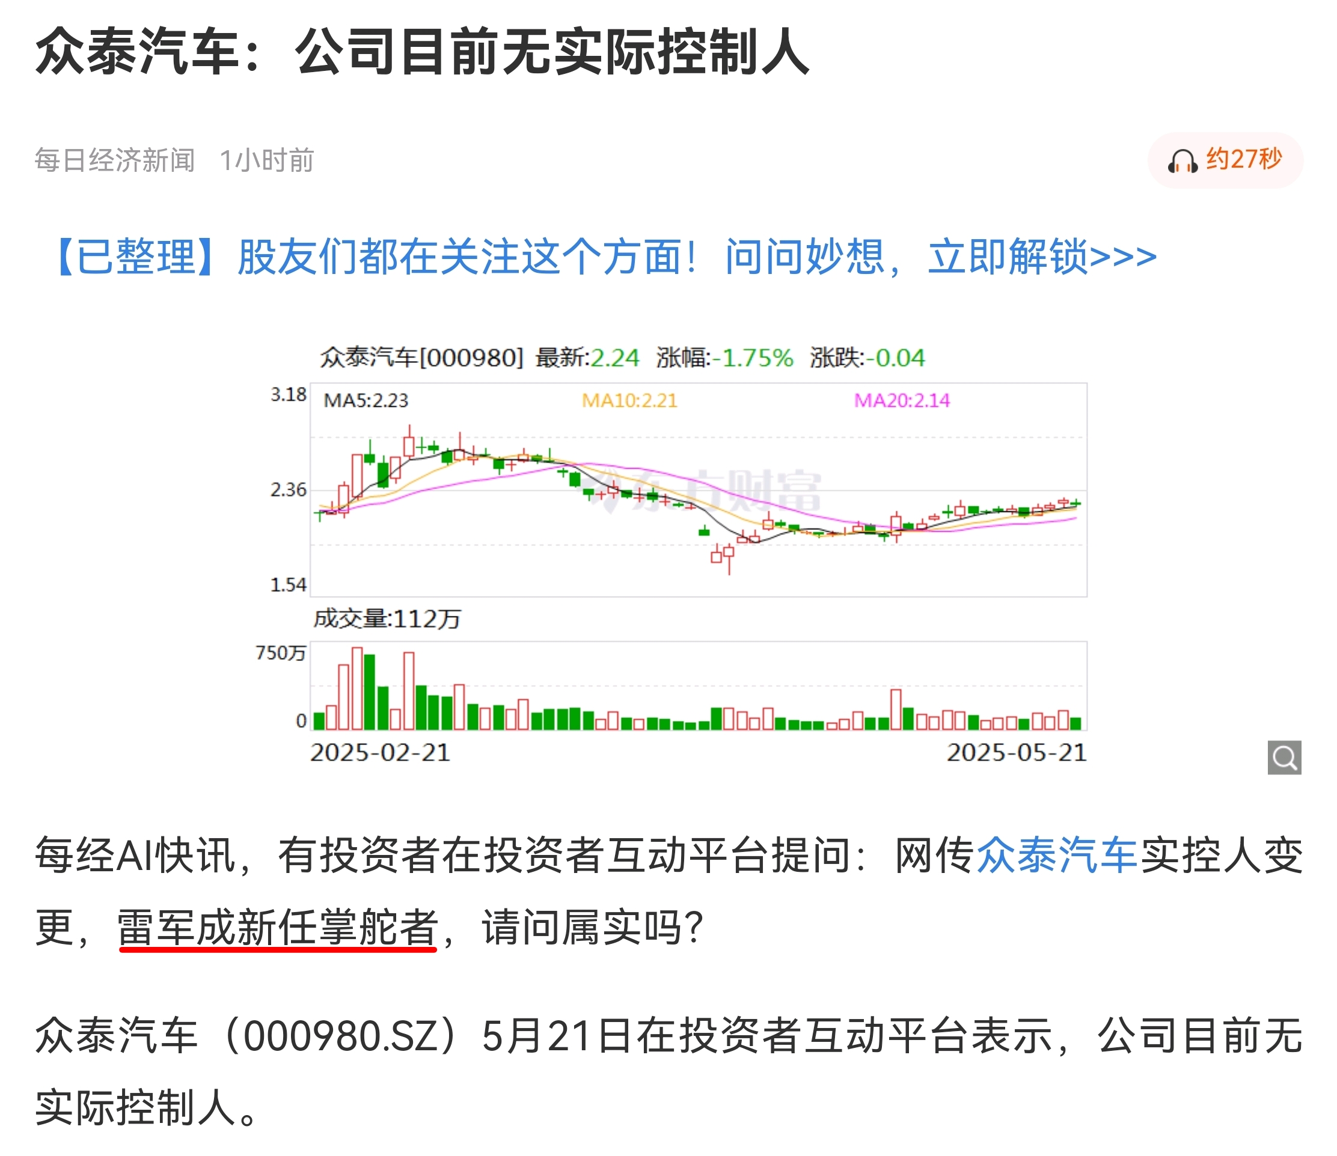Click the MA10:2.21 indicator label

[629, 401]
